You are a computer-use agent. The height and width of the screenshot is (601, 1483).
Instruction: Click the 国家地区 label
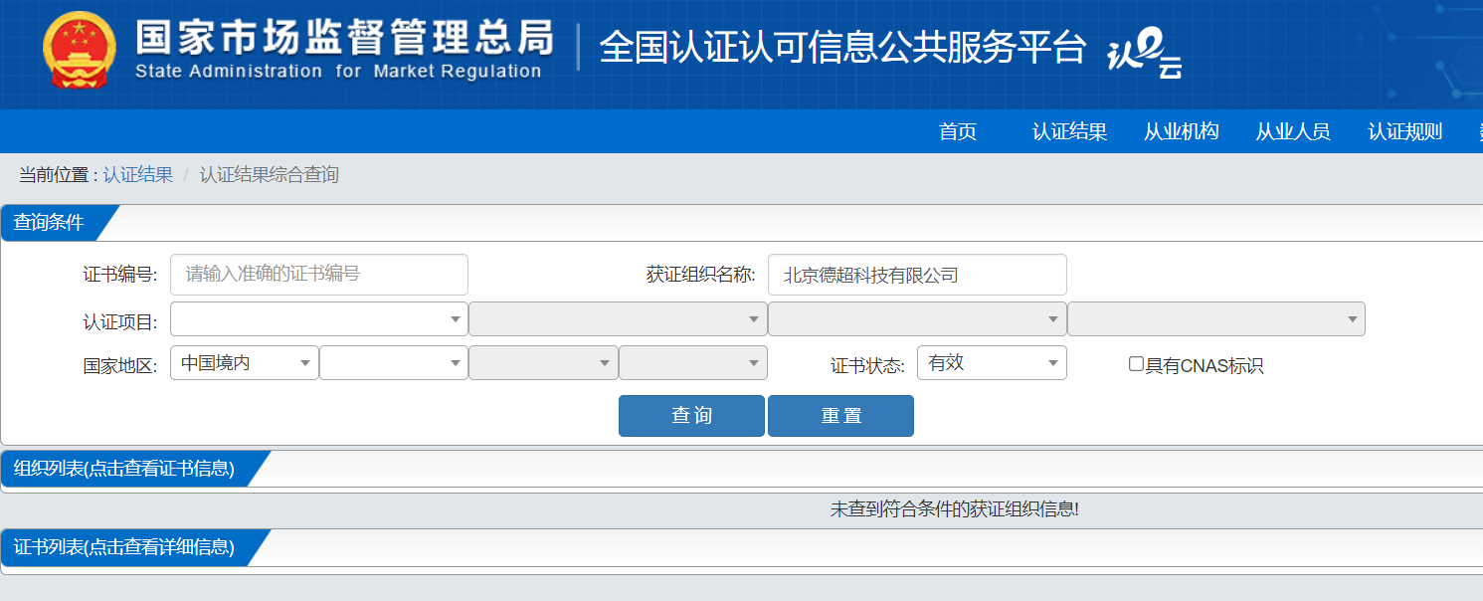tap(120, 366)
